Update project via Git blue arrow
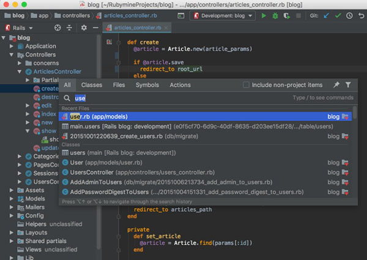The height and width of the screenshot is (260, 367). coord(326,16)
